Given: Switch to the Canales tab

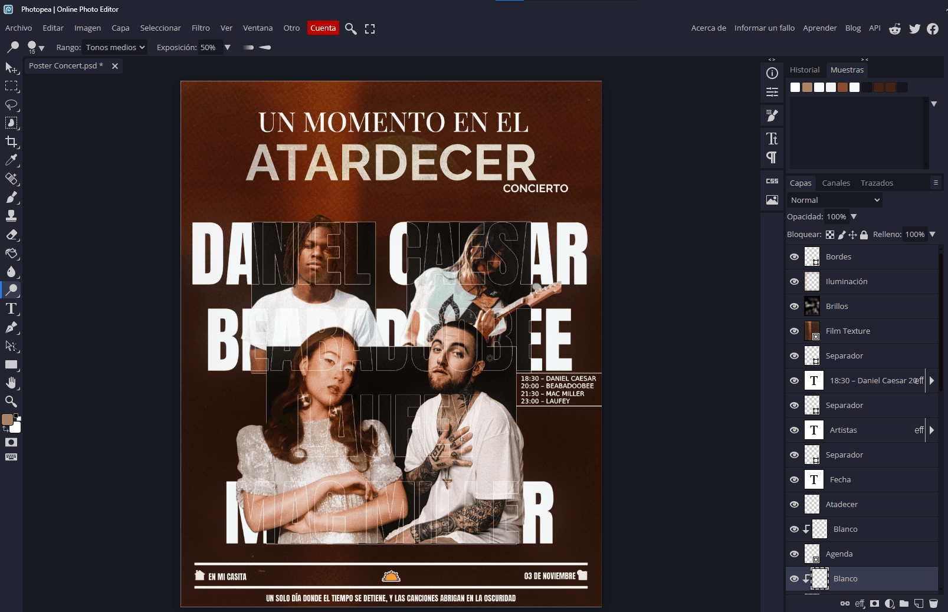Looking at the screenshot, I should (x=836, y=183).
